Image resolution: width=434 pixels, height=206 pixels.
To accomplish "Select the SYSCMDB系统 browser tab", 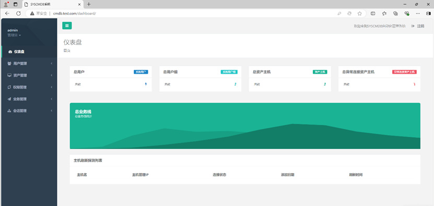I will click(x=52, y=4).
